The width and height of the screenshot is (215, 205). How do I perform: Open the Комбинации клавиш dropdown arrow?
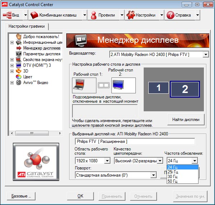point(85,15)
